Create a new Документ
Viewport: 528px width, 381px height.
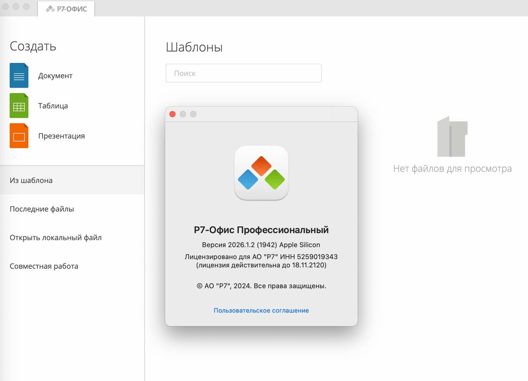point(55,76)
